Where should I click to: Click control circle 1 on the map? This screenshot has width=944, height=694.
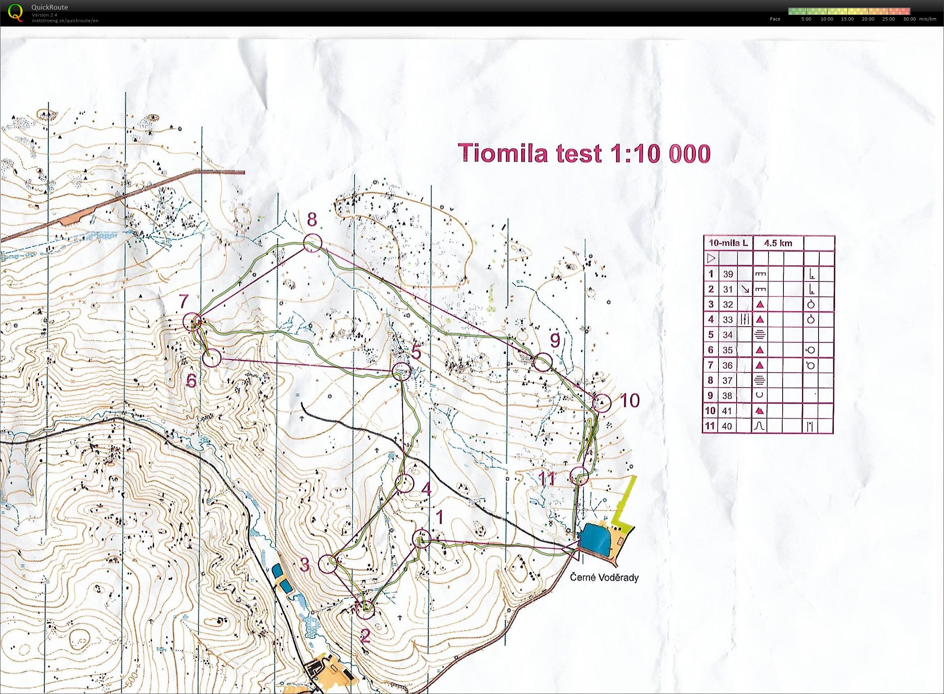click(421, 539)
